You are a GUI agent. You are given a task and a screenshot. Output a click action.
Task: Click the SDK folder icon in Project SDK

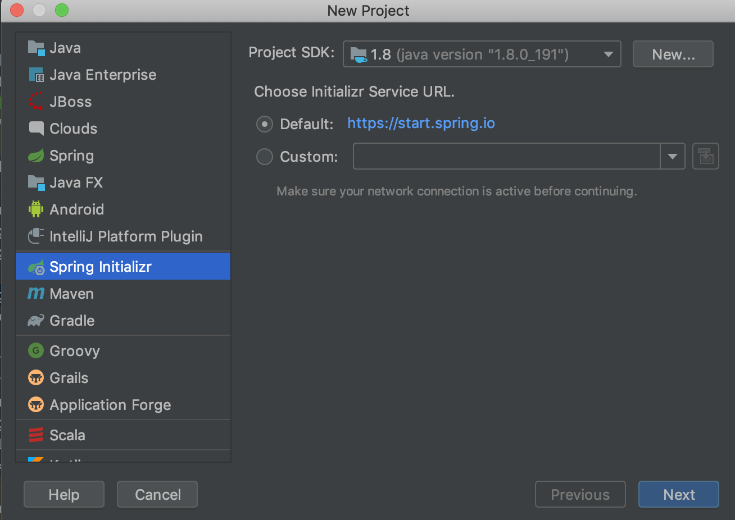(359, 54)
